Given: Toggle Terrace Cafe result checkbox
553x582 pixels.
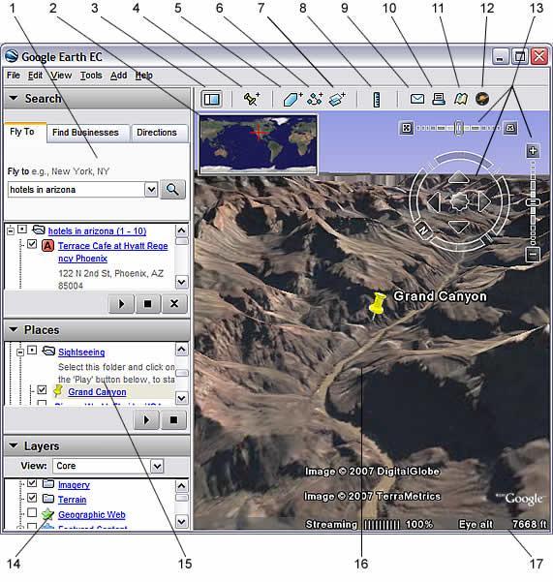Looking at the screenshot, I should coord(32,244).
